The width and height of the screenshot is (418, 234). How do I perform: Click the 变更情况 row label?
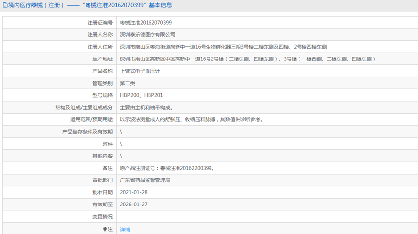click(103, 217)
